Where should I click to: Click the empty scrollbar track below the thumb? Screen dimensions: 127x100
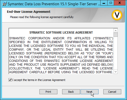point(116,53)
